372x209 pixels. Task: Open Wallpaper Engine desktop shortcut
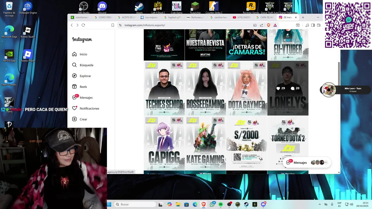(28, 8)
